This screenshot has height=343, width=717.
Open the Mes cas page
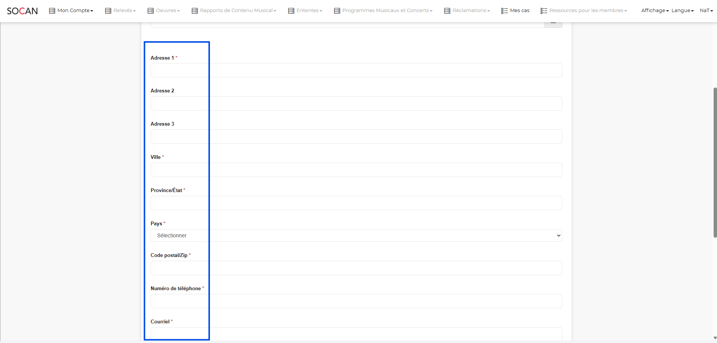tap(520, 11)
